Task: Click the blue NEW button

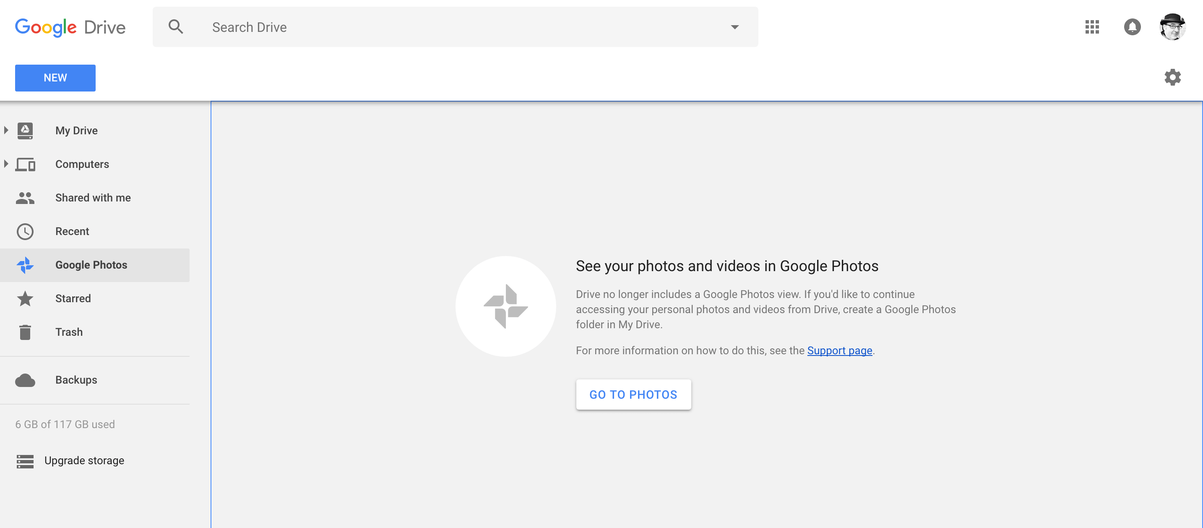Action: tap(55, 78)
